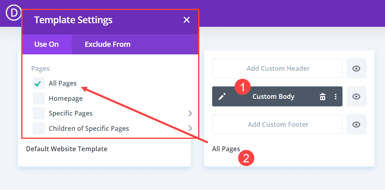Click Add Custom Header

[x=278, y=68]
